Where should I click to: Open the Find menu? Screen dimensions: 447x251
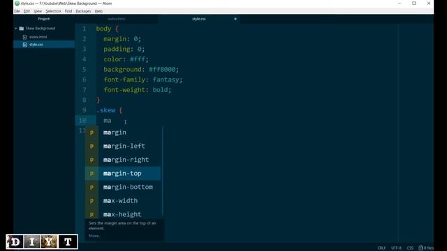tap(68, 11)
